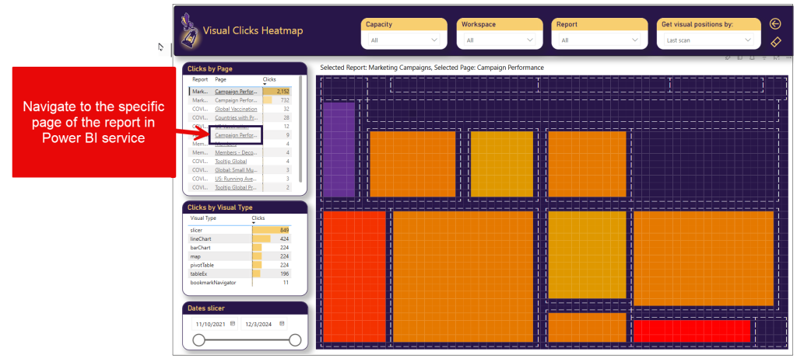The height and width of the screenshot is (362, 797).
Task: Click the left handle of Dates slider
Action: point(199,340)
